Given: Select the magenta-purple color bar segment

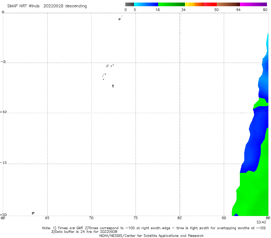Looking at the screenshot, I should [x=253, y=4].
